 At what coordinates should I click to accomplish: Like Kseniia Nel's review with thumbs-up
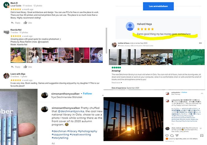coord(25,67)
